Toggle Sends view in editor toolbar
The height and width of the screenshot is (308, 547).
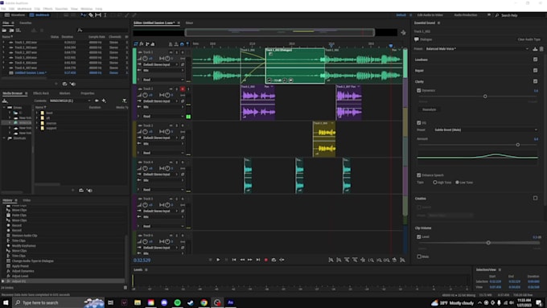click(147, 44)
